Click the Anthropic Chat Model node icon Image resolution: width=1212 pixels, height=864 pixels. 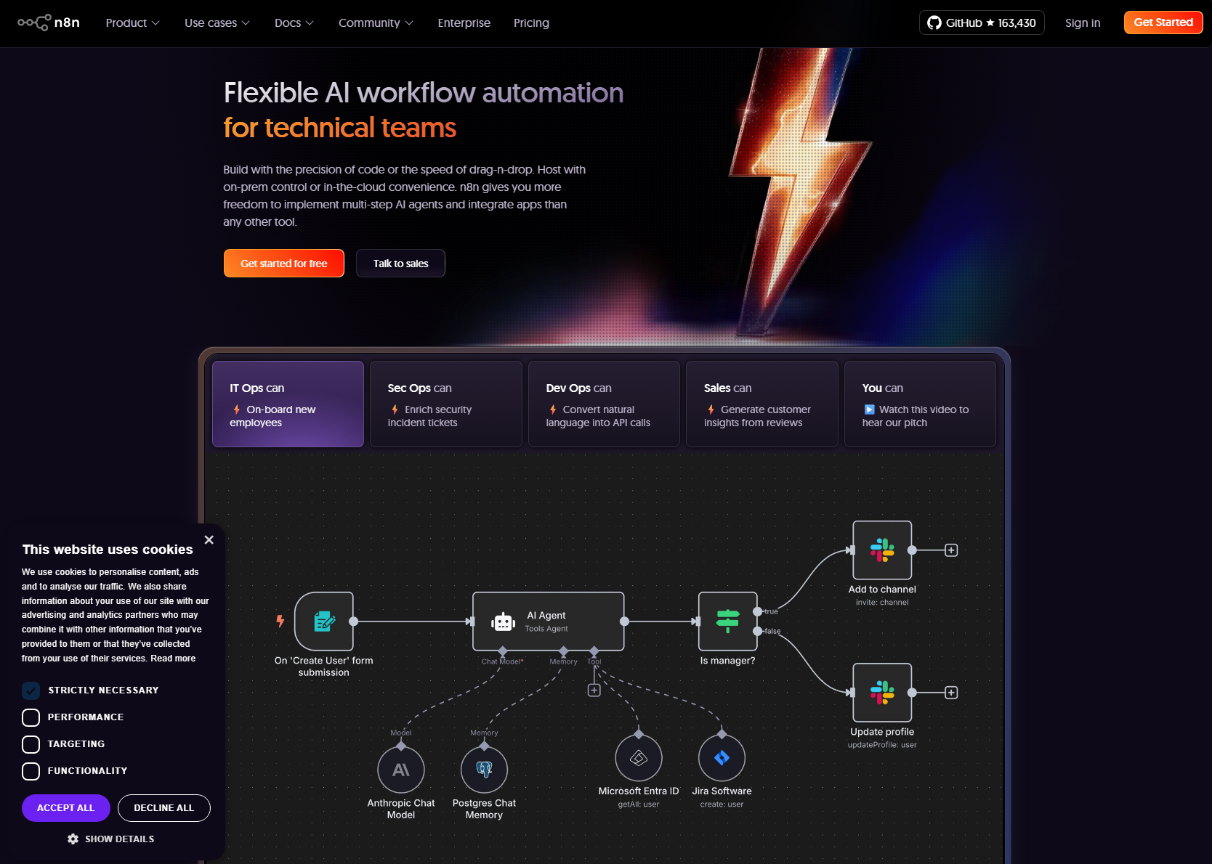[x=401, y=770]
